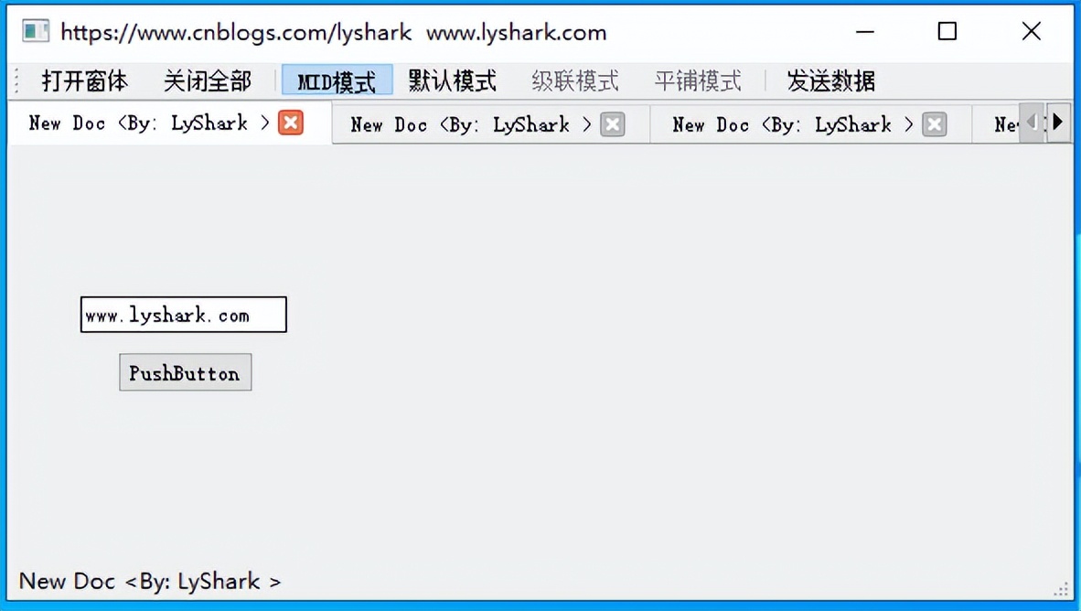
Task: Switch to the second New Doc tab
Action: tap(469, 124)
